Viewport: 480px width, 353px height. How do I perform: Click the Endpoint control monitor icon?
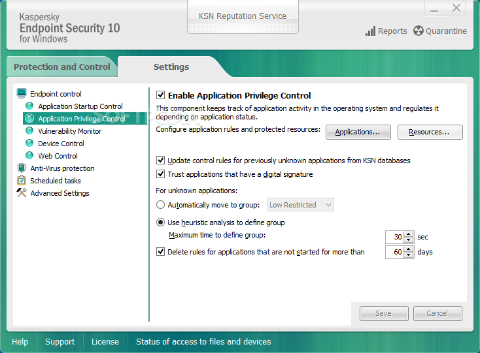(x=22, y=93)
